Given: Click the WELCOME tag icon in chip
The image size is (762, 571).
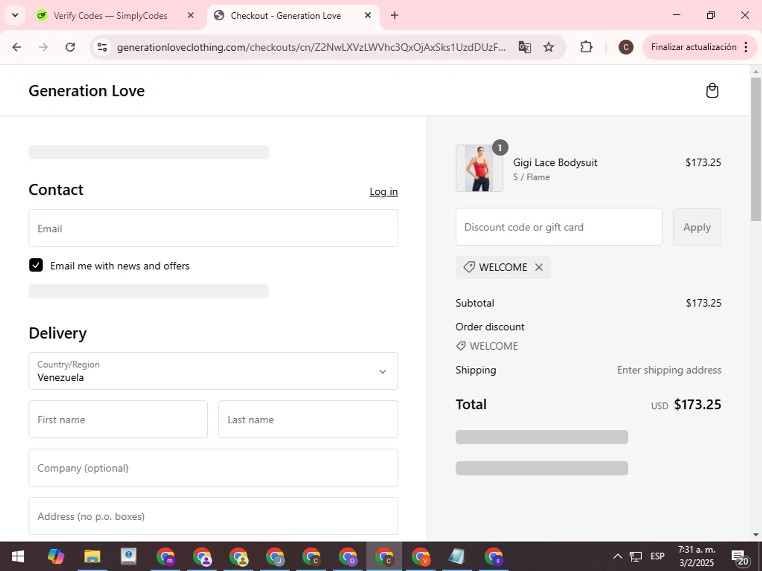Looking at the screenshot, I should (469, 267).
